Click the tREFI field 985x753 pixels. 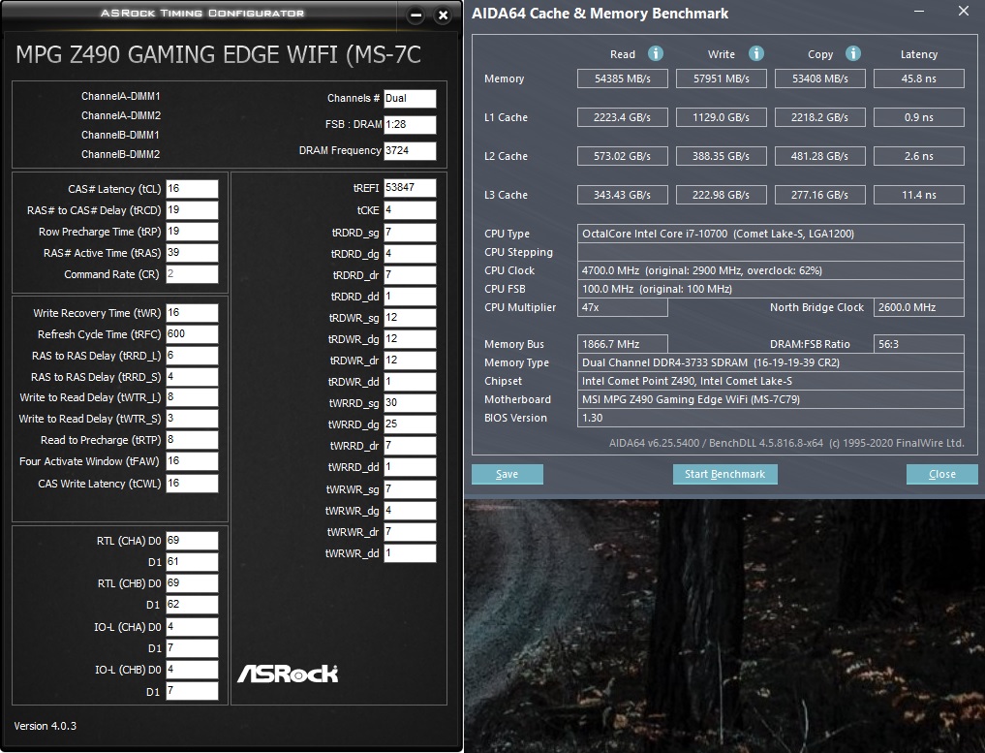point(410,188)
